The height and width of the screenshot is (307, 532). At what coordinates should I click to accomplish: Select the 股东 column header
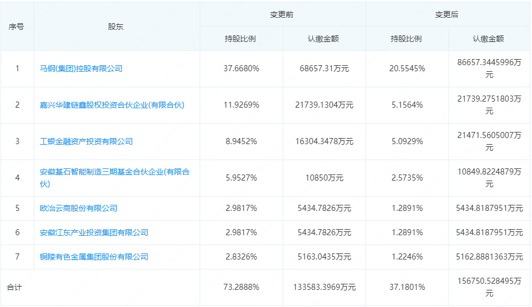point(116,27)
